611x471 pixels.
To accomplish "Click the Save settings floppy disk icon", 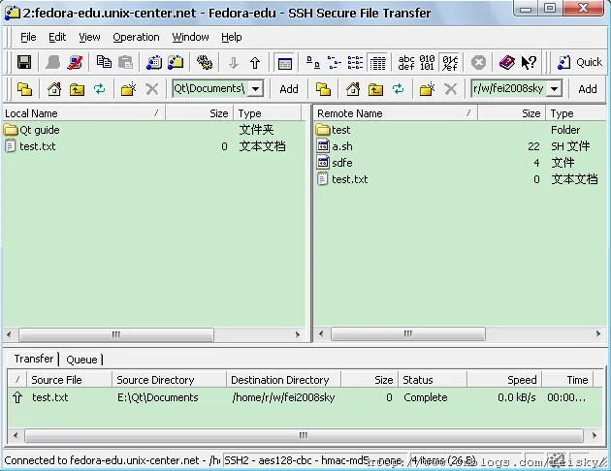I will point(24,62).
